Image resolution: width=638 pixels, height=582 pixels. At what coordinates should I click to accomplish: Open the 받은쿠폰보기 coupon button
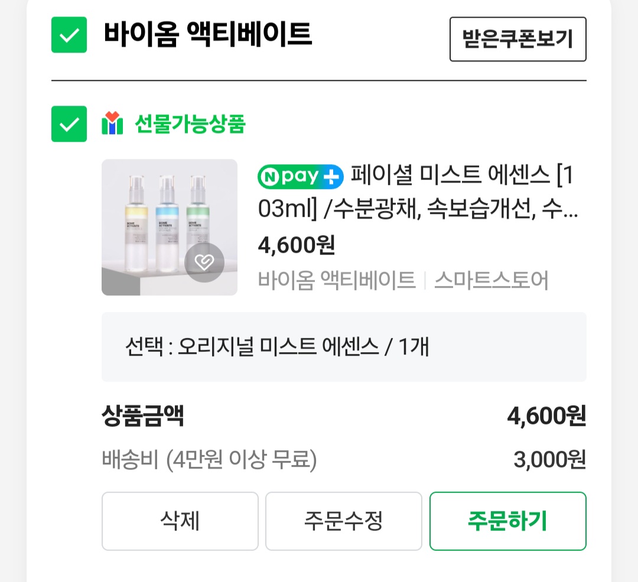pos(517,40)
